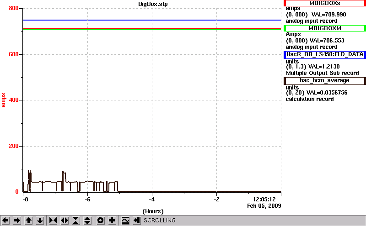The width and height of the screenshot is (366, 226).
Task: Click the plus icon in the toolbar
Action: (112, 221)
